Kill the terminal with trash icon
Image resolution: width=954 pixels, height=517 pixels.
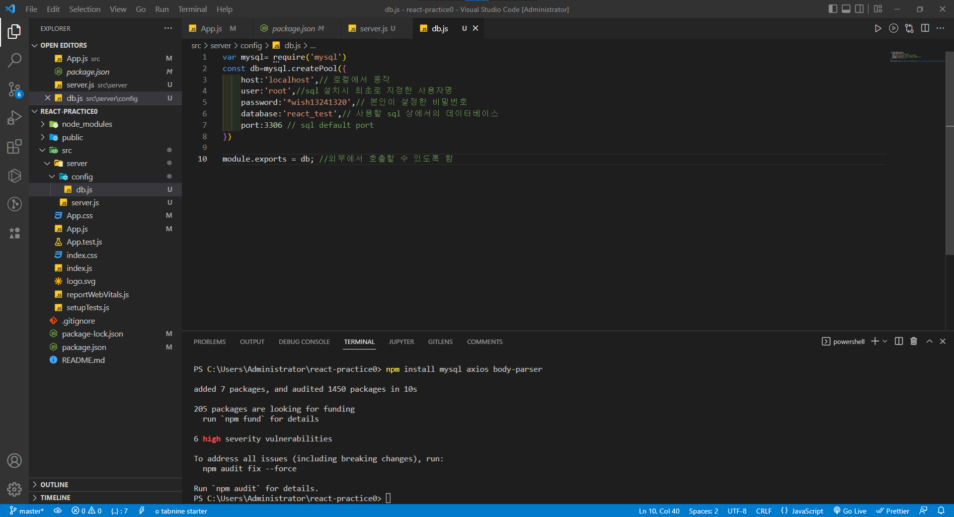coord(913,341)
